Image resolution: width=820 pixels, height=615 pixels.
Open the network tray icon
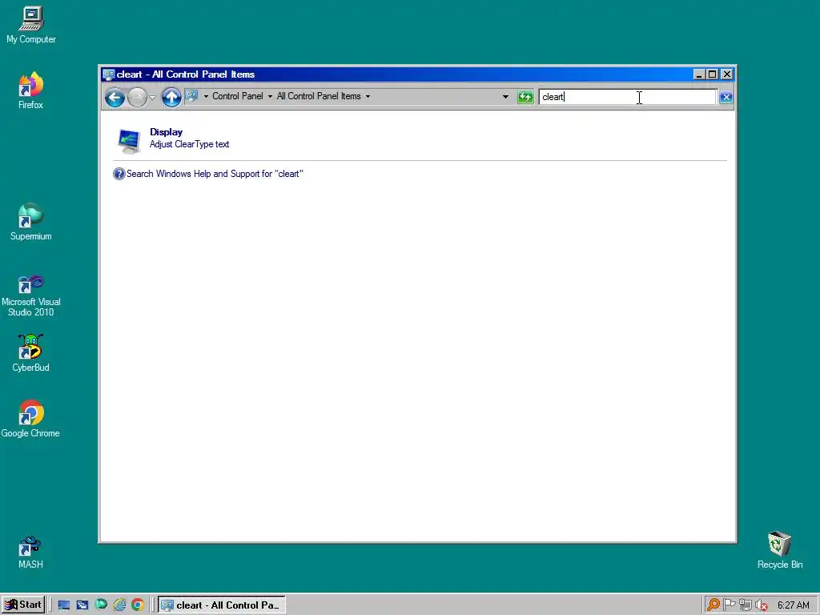coord(746,605)
